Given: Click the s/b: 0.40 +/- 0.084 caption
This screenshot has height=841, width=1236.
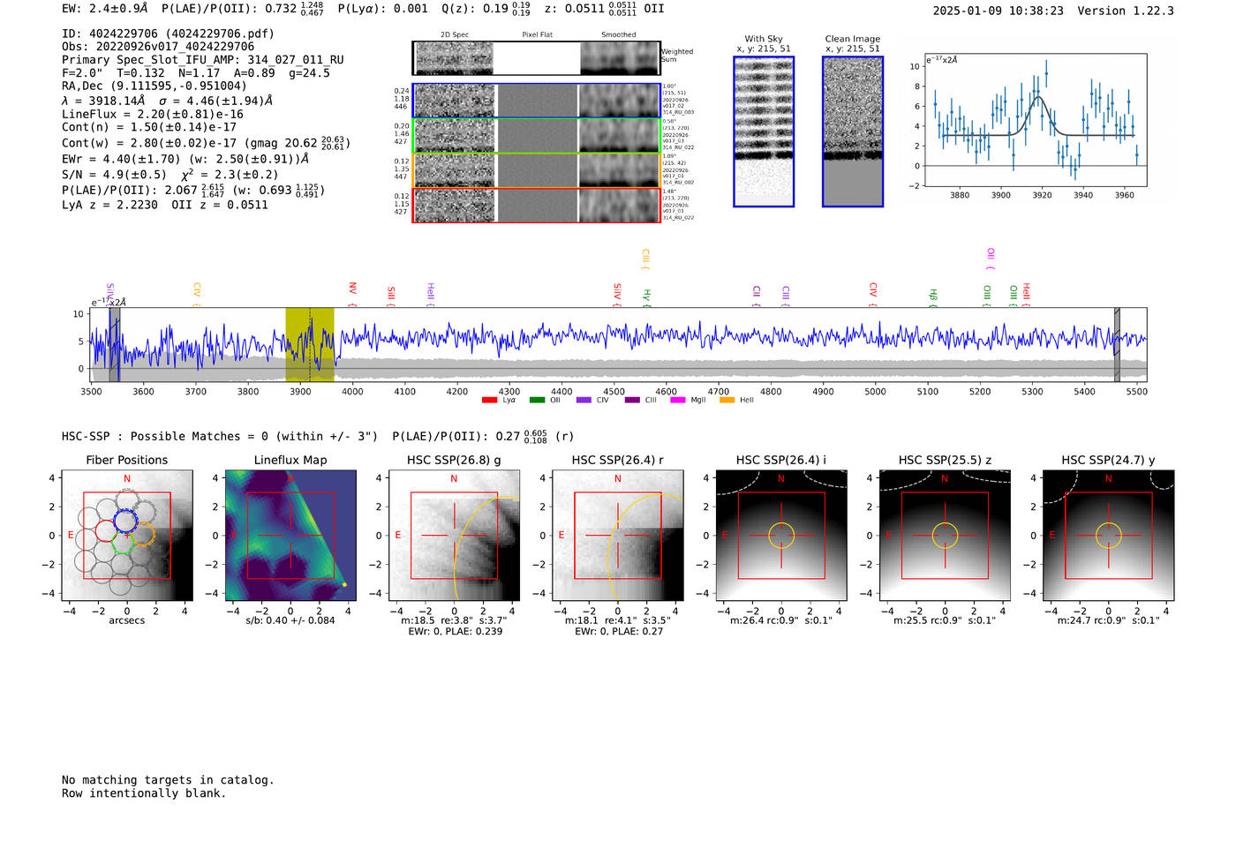Looking at the screenshot, I should (290, 620).
